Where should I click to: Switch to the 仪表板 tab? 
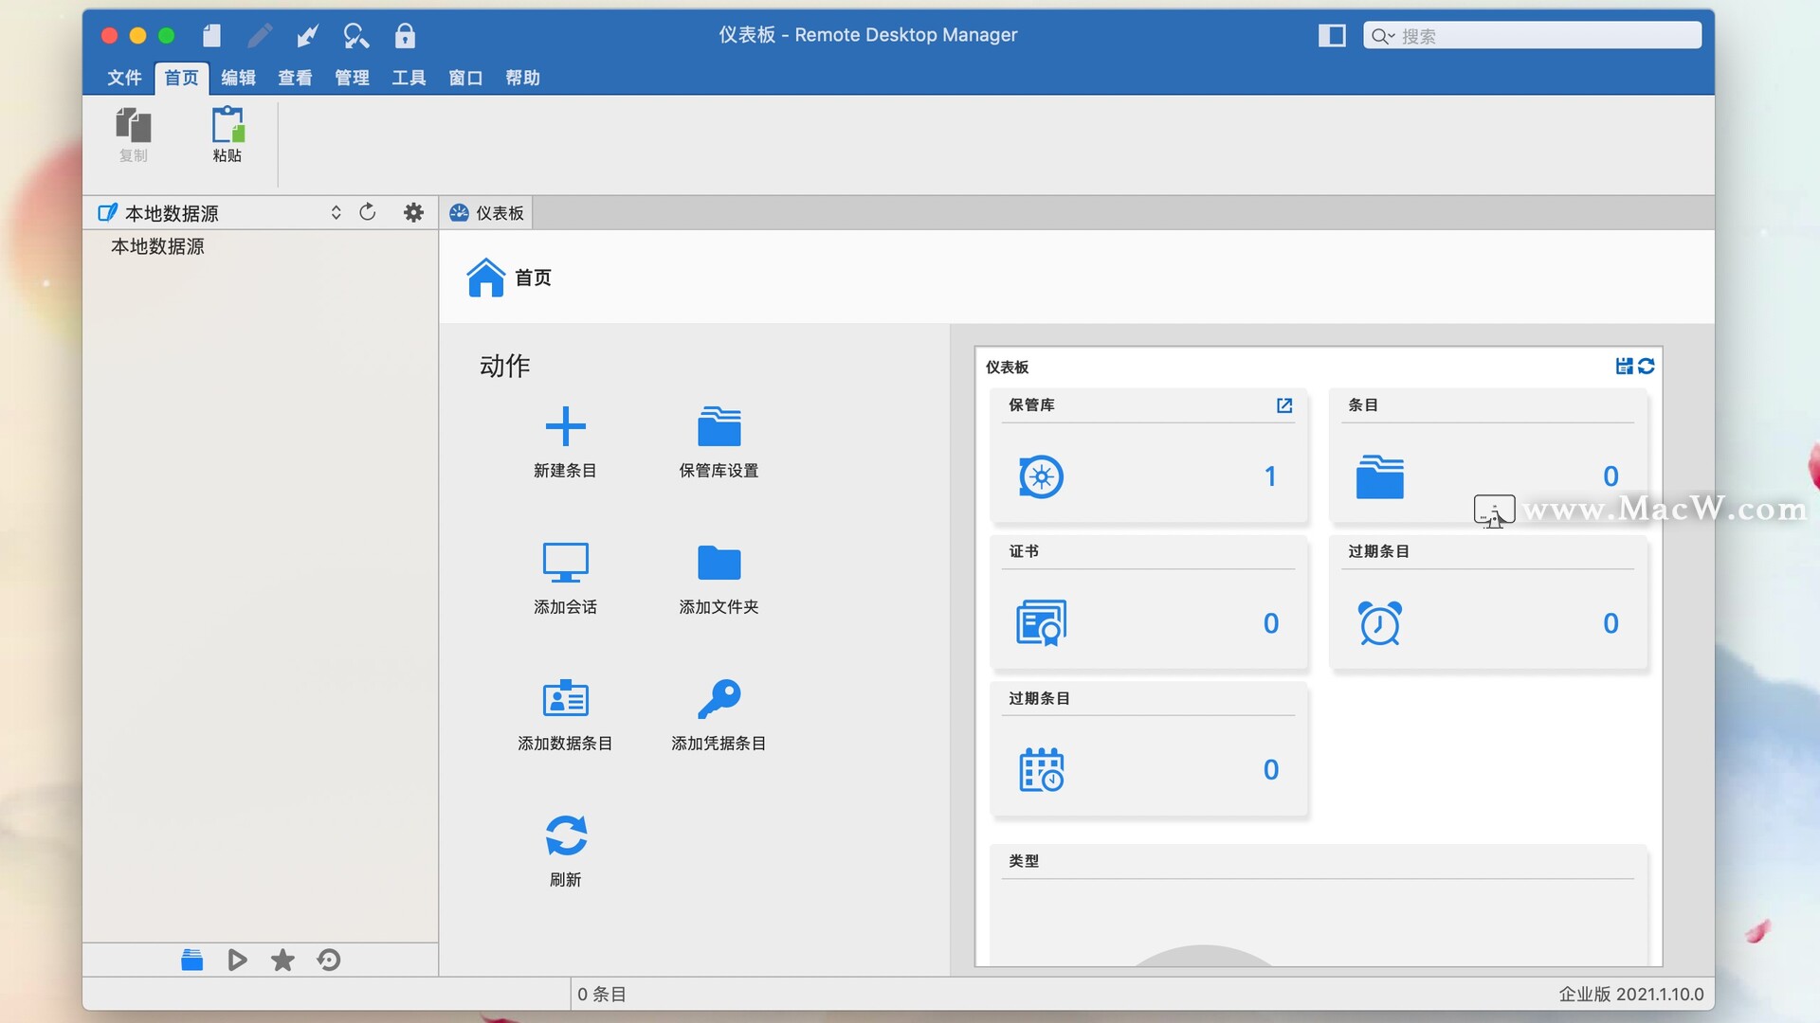point(486,212)
